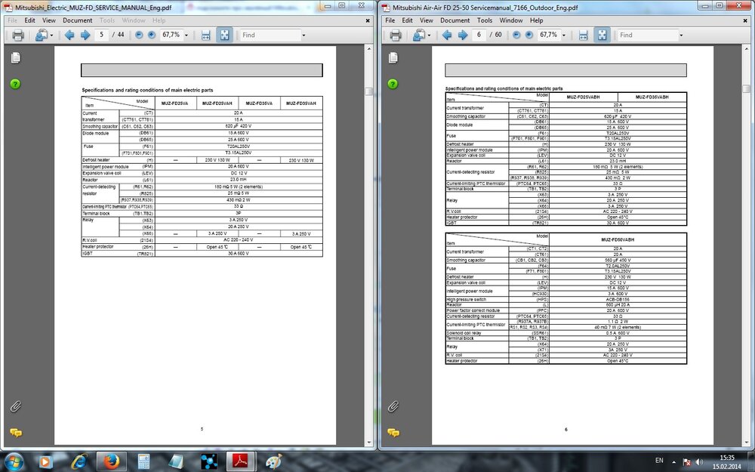Click scroll-down arrow in left window
Screen dimensions: 755x472
point(369,442)
